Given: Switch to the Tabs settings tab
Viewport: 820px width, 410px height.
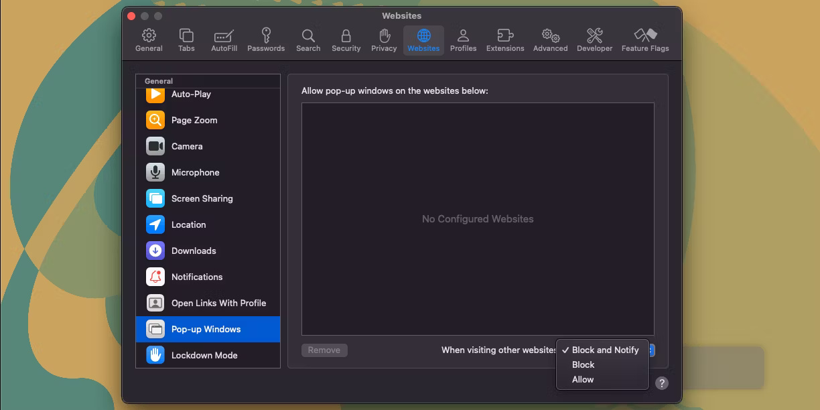Looking at the screenshot, I should click(186, 38).
